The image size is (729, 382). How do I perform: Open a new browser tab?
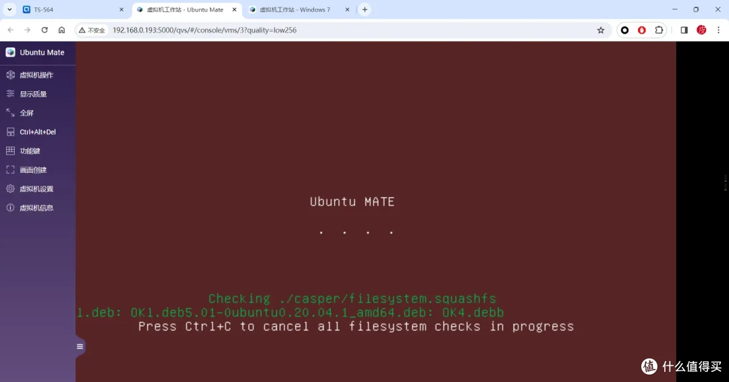(365, 9)
